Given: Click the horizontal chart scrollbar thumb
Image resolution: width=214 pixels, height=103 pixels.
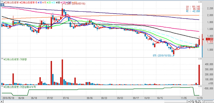Looking at the screenshot, I should (x=176, y=101).
